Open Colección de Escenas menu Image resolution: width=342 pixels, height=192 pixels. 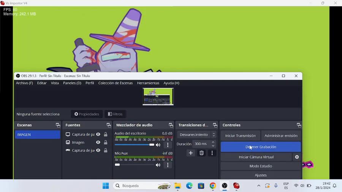[116, 83]
